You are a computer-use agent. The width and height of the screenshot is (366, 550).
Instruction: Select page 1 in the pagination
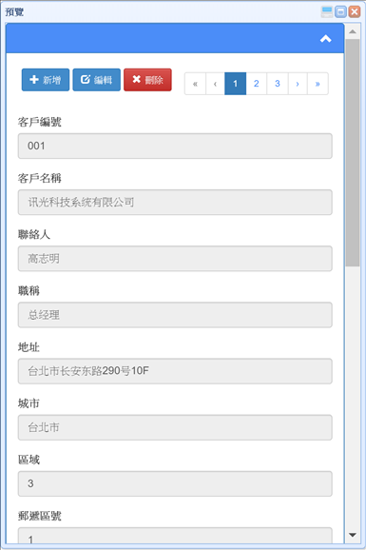click(235, 84)
